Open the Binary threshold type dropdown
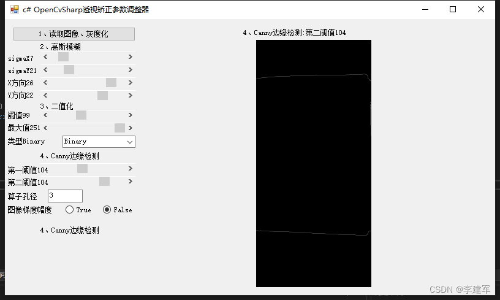The image size is (500, 300). 99,142
